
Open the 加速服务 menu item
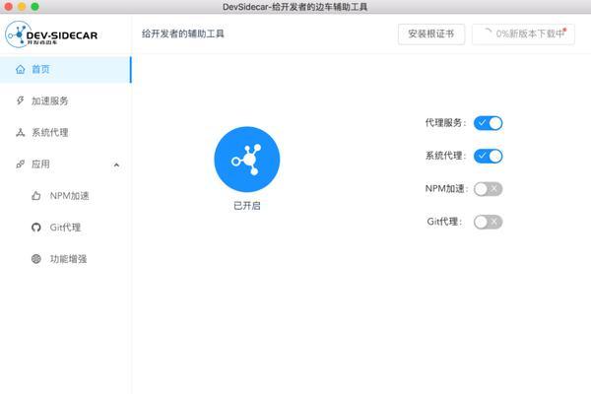tap(66, 100)
